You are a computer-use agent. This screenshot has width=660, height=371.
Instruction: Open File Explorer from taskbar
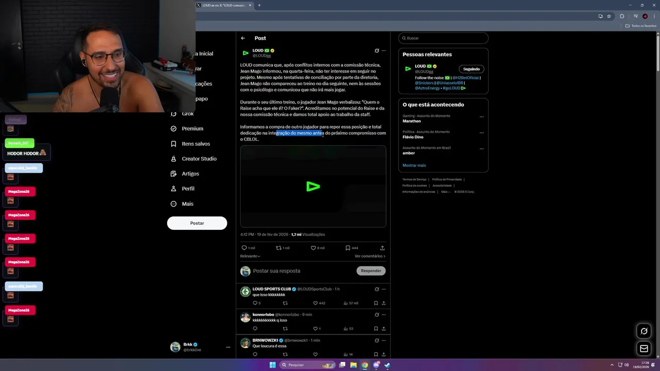353,365
